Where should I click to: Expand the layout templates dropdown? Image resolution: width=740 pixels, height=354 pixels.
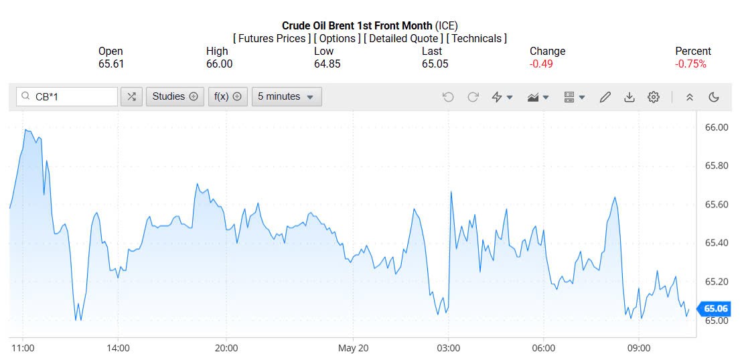click(x=575, y=97)
